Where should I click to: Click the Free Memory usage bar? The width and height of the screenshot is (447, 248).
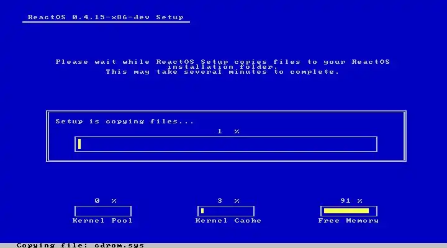point(349,211)
